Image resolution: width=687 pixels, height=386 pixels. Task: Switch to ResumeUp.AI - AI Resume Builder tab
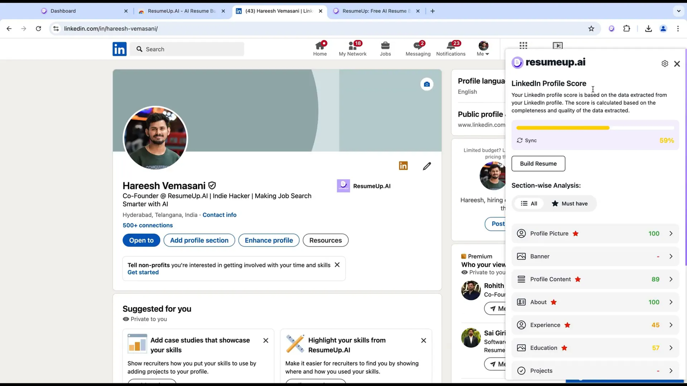181,11
